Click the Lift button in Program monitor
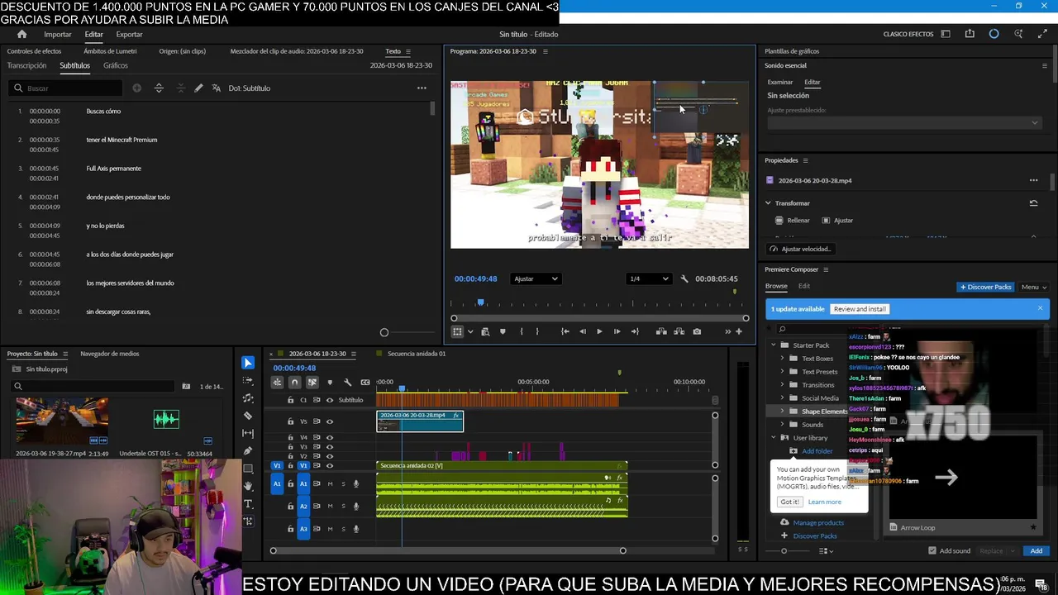The width and height of the screenshot is (1058, 595). coord(661,331)
